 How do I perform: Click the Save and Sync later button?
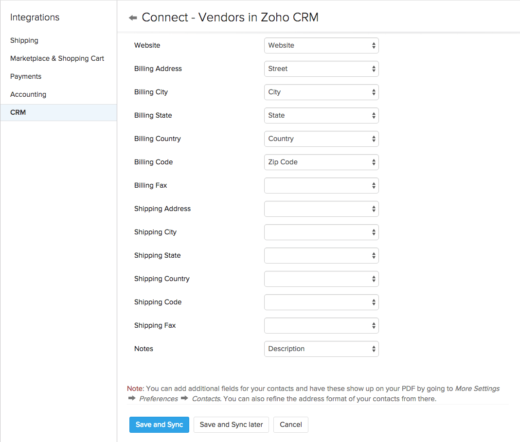pyautogui.click(x=231, y=424)
